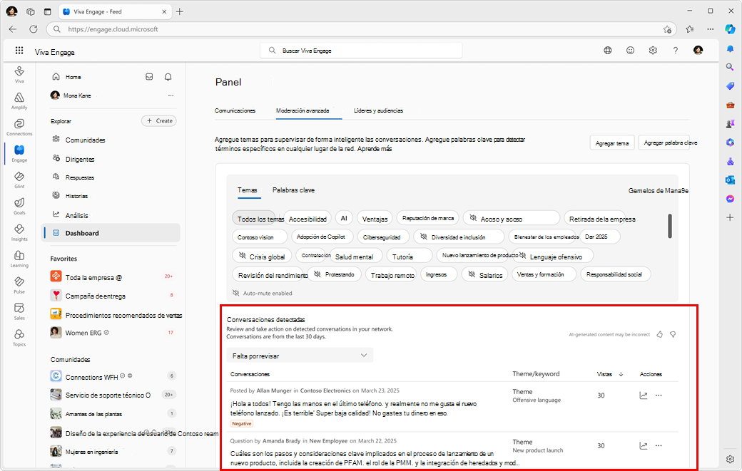
Task: Select the muted Salarios theme chip
Action: pos(484,274)
